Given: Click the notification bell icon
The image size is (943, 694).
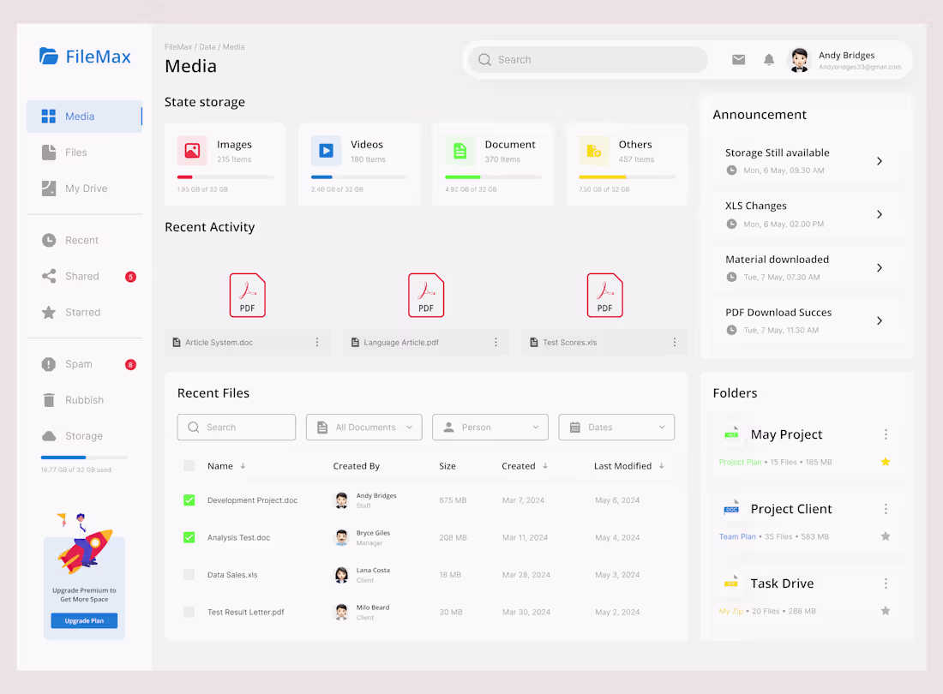Looking at the screenshot, I should 769,59.
